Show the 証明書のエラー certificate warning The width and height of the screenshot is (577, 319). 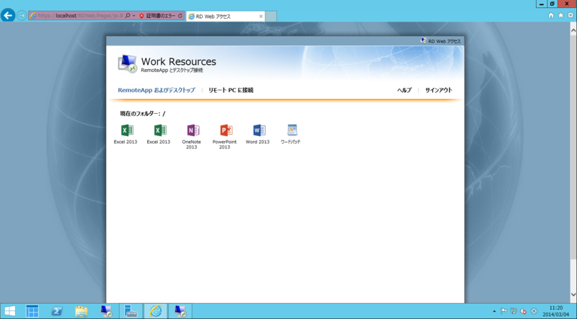coord(157,16)
